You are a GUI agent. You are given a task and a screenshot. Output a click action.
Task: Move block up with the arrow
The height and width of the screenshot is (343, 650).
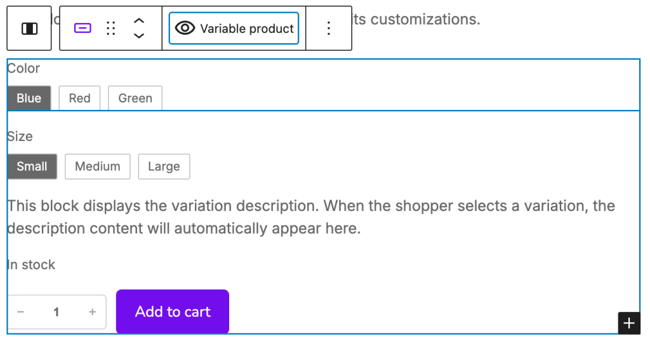click(x=139, y=21)
